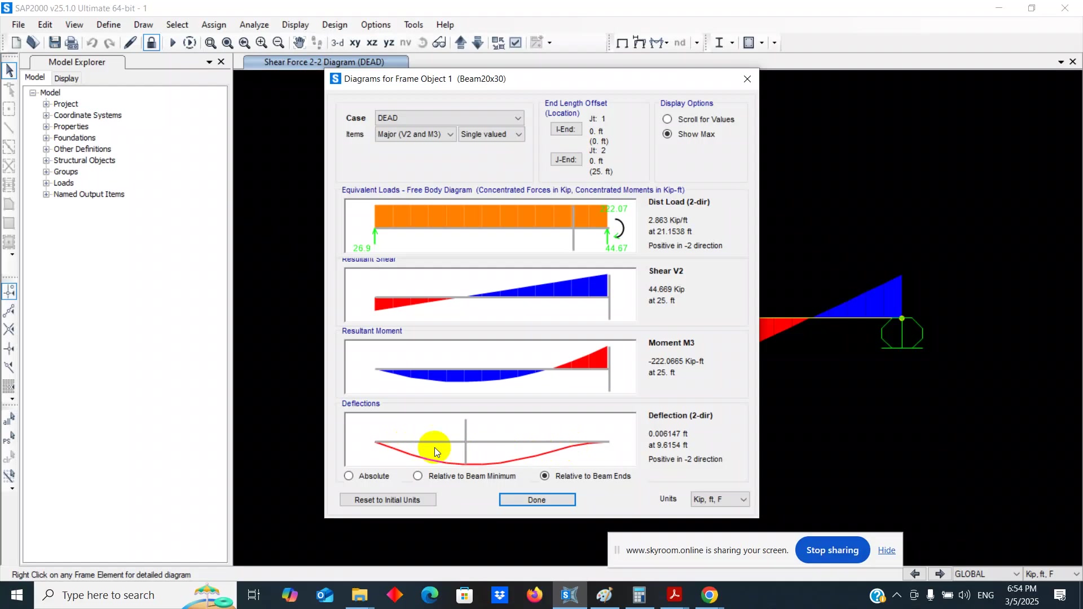Click the Undo arrow icon

coord(92,43)
